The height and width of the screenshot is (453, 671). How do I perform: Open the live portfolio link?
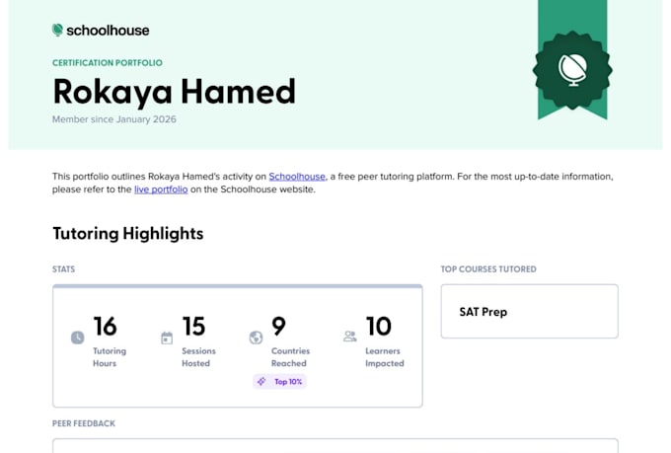click(x=161, y=189)
